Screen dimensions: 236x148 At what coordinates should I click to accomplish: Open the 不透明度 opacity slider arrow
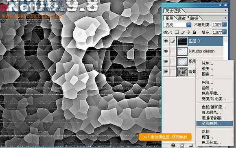(x=224, y=24)
